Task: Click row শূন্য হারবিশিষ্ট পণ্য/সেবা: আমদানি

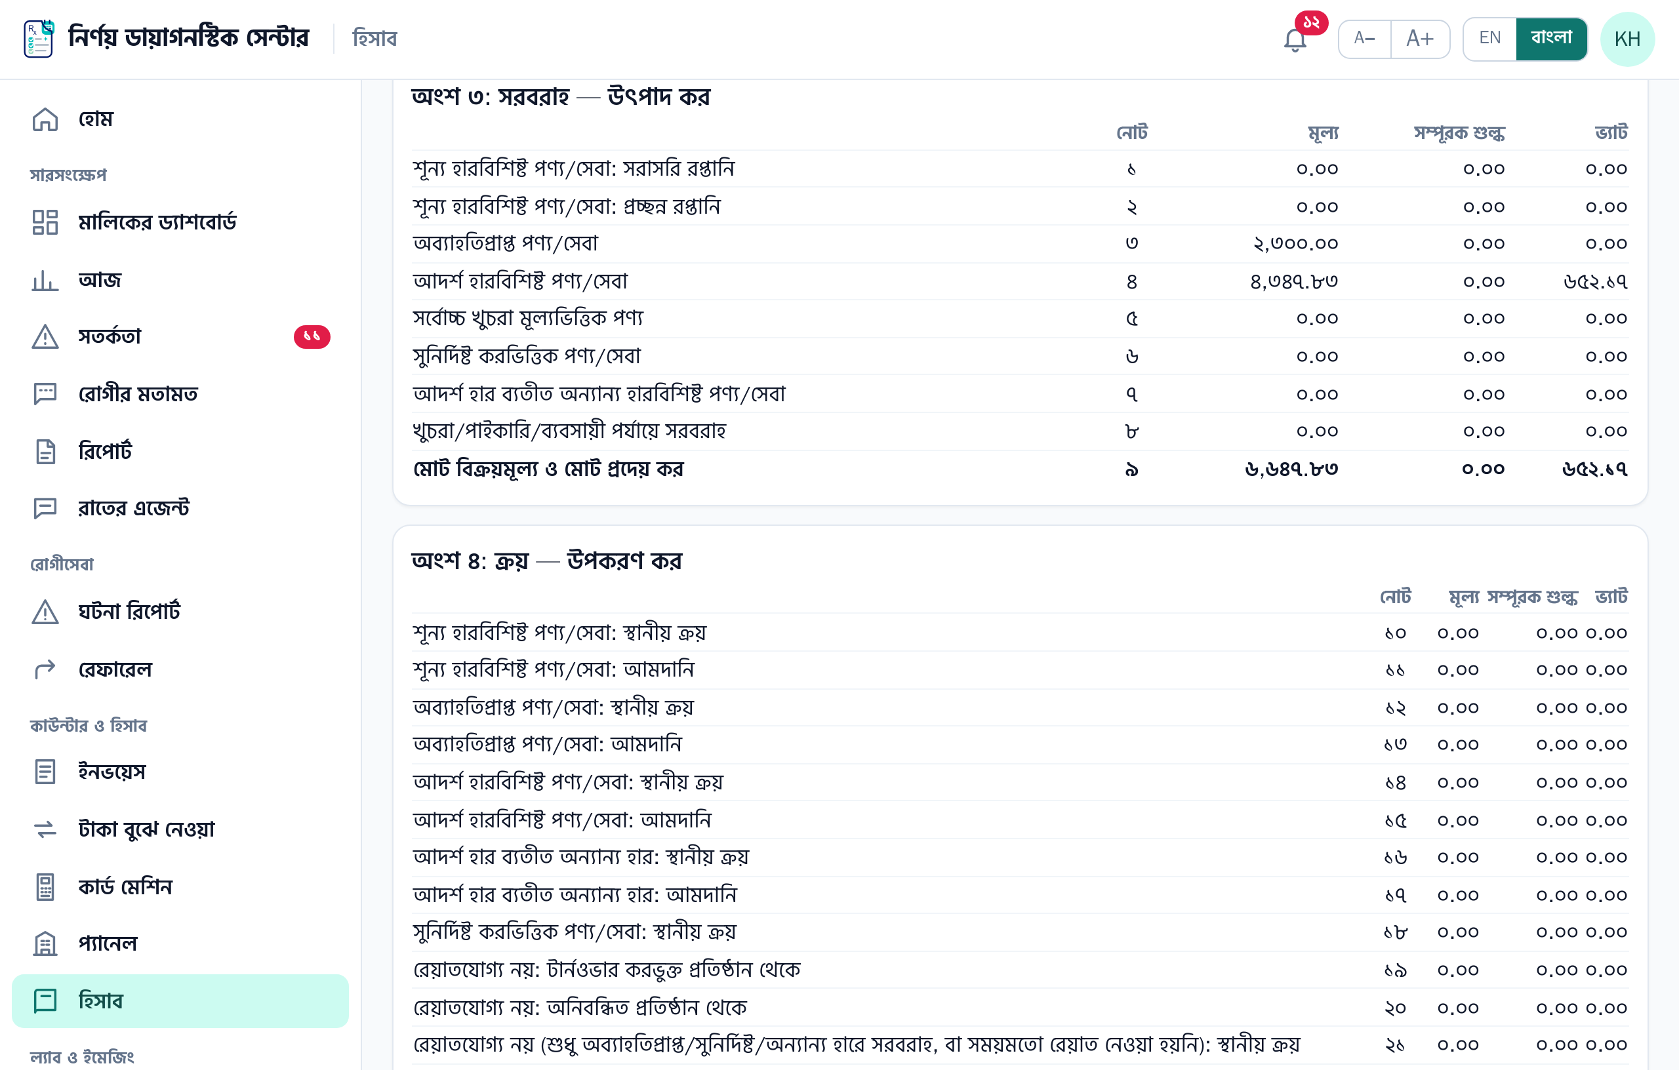Action: tap(1020, 670)
